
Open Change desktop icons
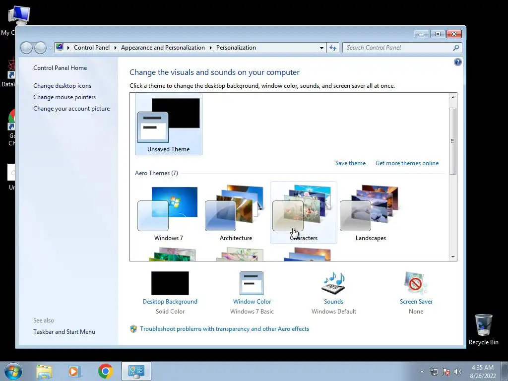(x=62, y=86)
